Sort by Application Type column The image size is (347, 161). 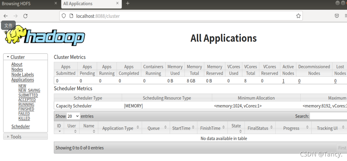coord(138,127)
